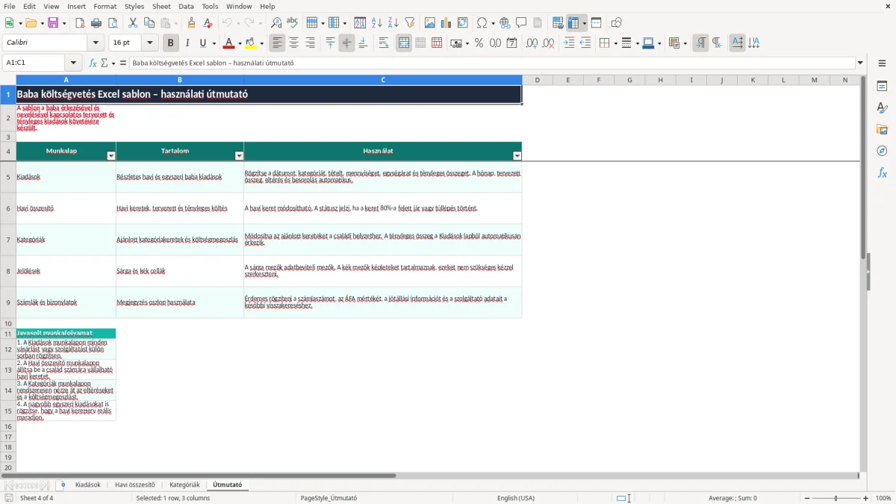Toggle Italic formatting

coord(187,43)
